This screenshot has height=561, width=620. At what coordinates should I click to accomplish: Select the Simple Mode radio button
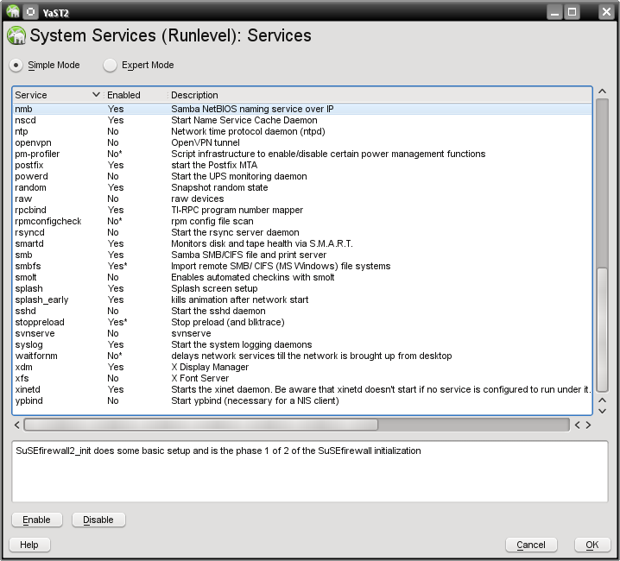pyautogui.click(x=16, y=66)
